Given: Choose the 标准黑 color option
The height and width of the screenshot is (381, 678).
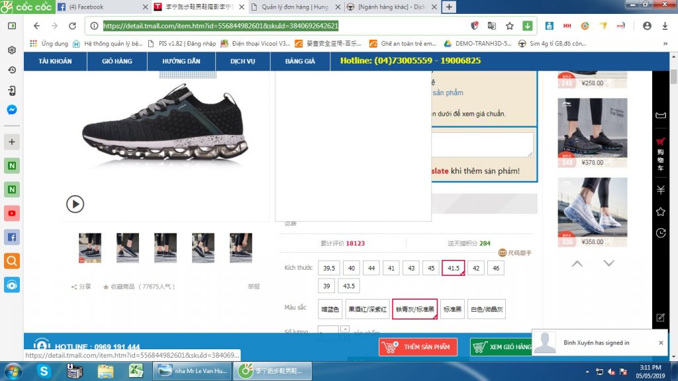Looking at the screenshot, I should pos(452,310).
